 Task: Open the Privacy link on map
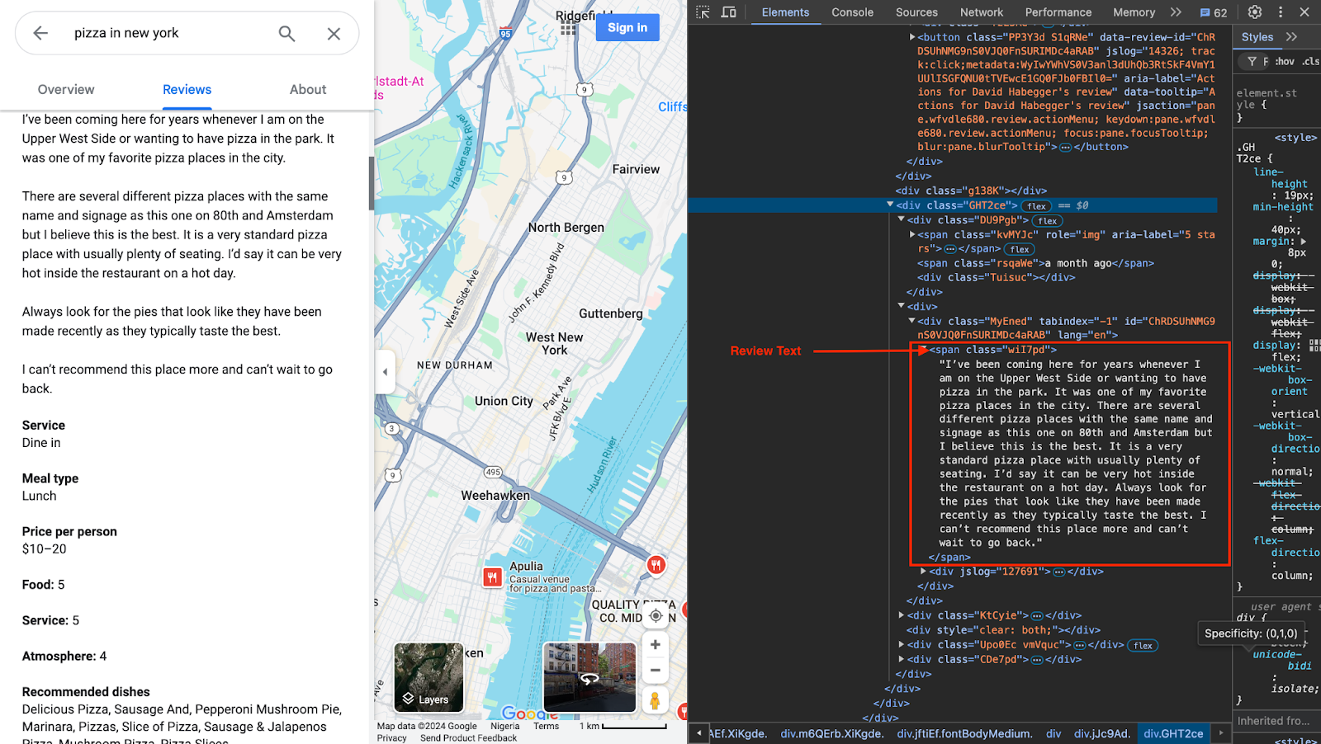coord(391,737)
